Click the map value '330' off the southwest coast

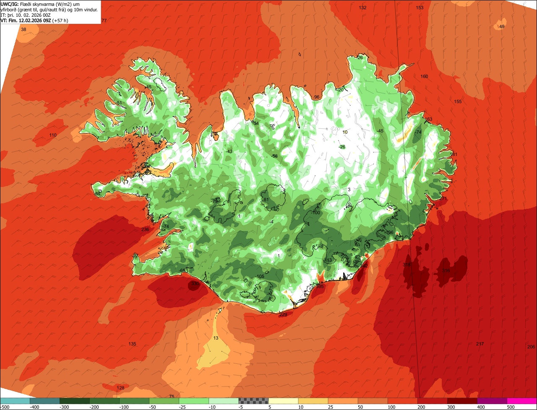(195, 283)
